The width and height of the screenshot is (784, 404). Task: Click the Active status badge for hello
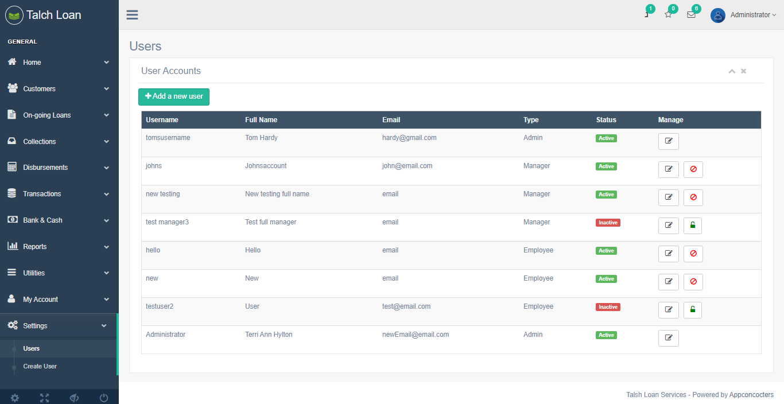[x=606, y=251]
